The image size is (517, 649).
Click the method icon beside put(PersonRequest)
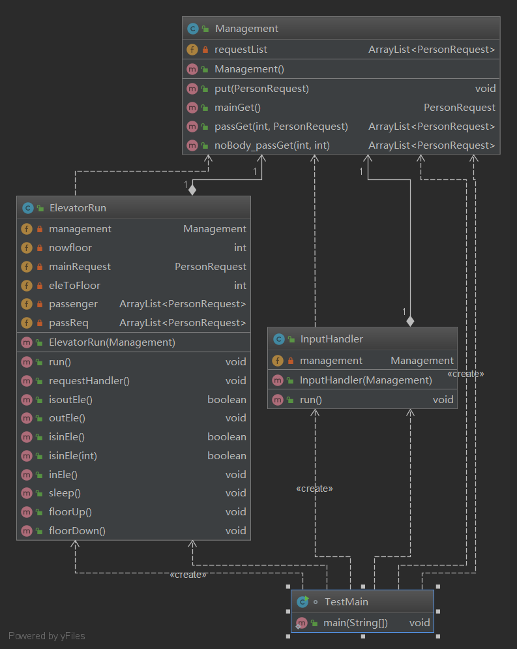192,89
